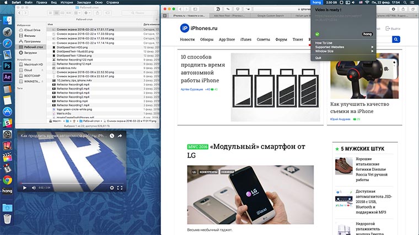The width and height of the screenshot is (419, 235).
Task: Click the hang badge in the popup
Action: (x=367, y=34)
